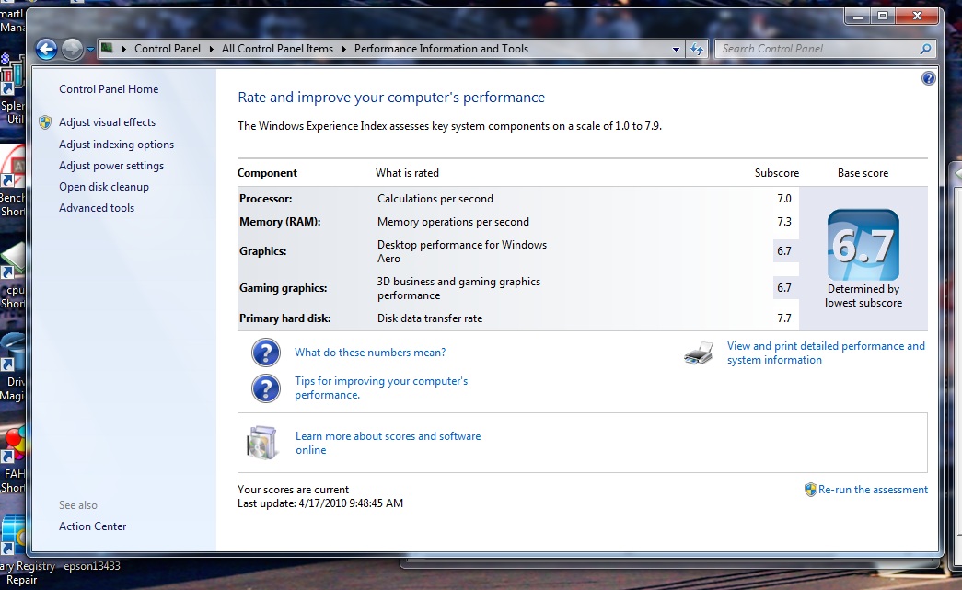This screenshot has height=590, width=962.
Task: Close the Control Panel window
Action: [917, 17]
